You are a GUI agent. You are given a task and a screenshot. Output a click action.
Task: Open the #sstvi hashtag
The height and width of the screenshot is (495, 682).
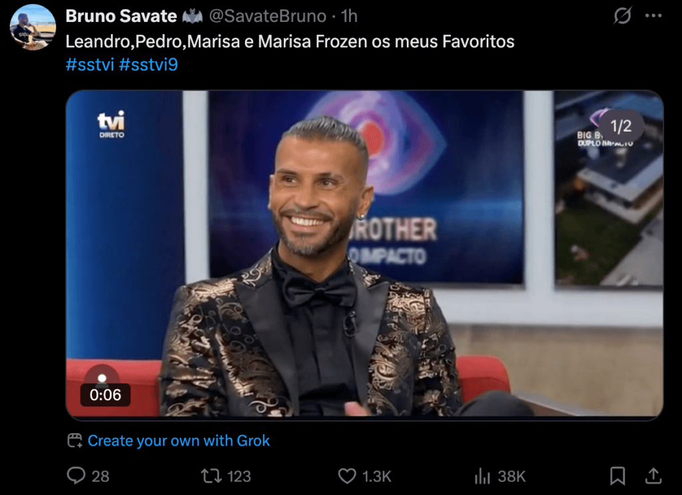coord(90,65)
